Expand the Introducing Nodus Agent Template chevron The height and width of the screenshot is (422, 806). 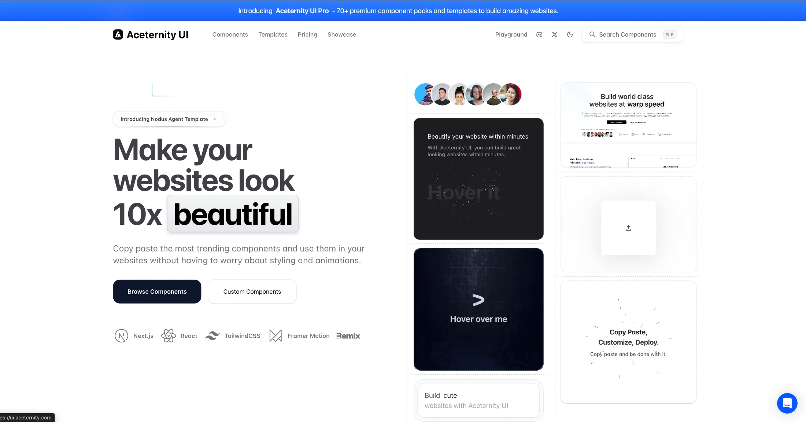pyautogui.click(x=215, y=119)
